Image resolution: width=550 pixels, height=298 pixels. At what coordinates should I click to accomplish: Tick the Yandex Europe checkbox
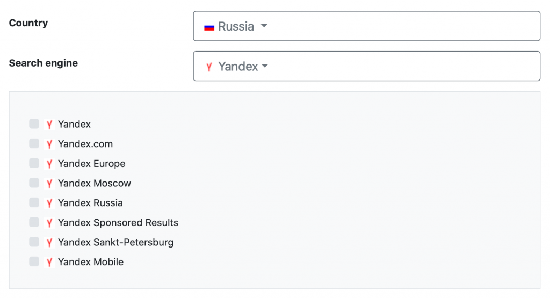click(x=34, y=163)
